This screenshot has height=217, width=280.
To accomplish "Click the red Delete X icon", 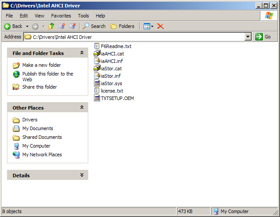I will click(x=160, y=26).
